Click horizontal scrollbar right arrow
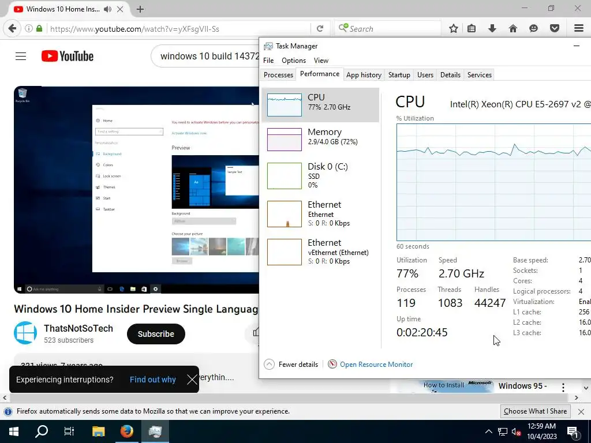Viewport: 591px width, 443px height. click(x=577, y=397)
